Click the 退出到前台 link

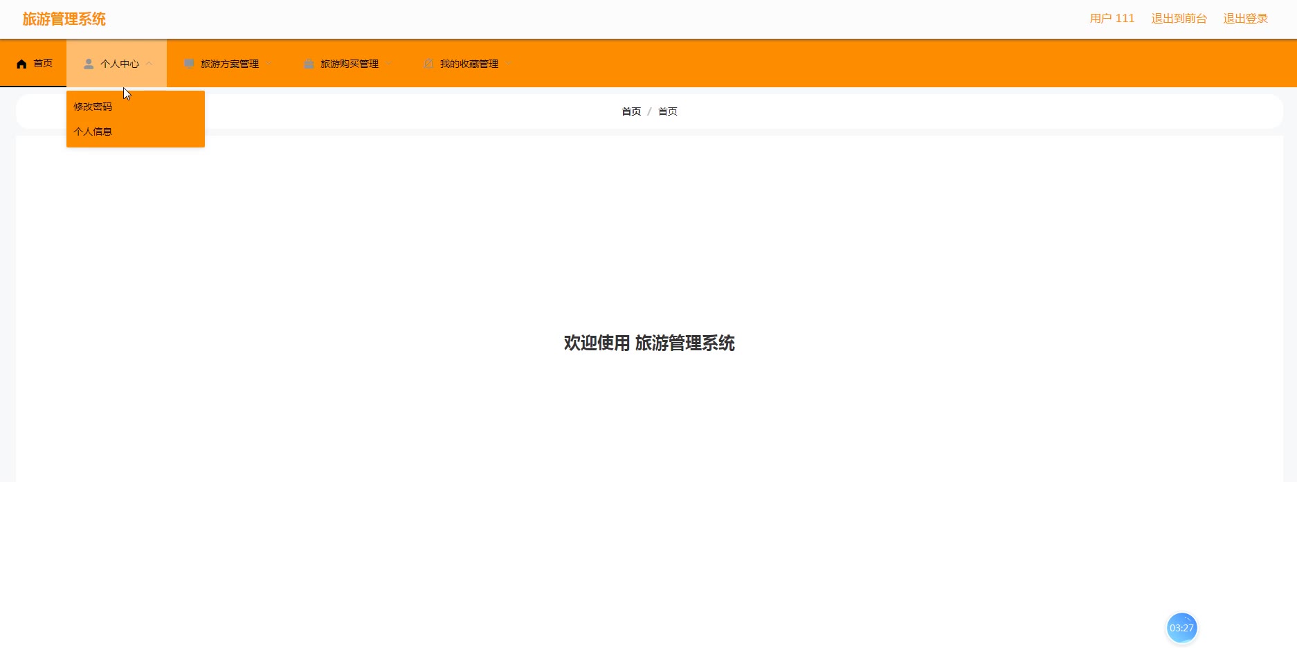(1179, 19)
